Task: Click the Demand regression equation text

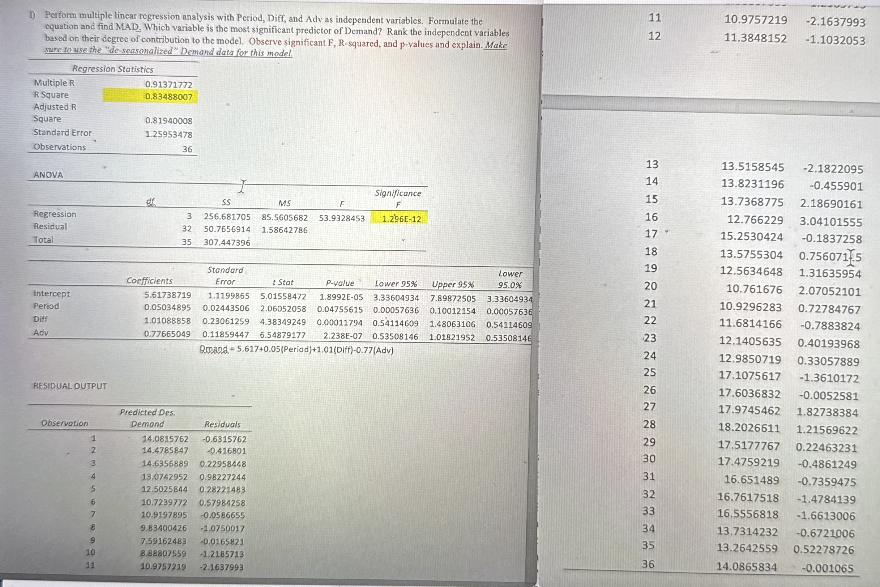Action: point(296,350)
